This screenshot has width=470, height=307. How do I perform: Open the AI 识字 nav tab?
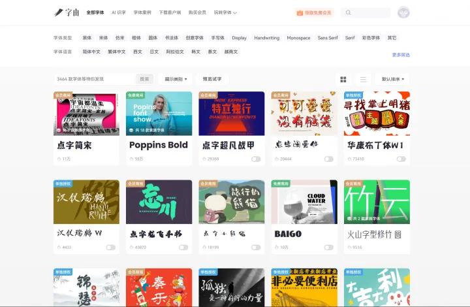(119, 12)
